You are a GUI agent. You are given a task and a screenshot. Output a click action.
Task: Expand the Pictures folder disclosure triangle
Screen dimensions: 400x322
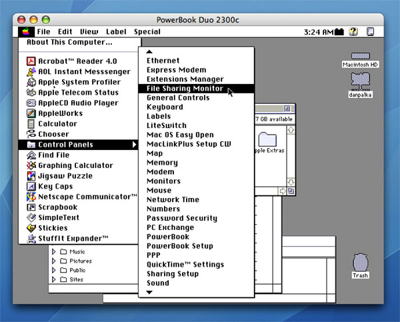click(x=54, y=261)
